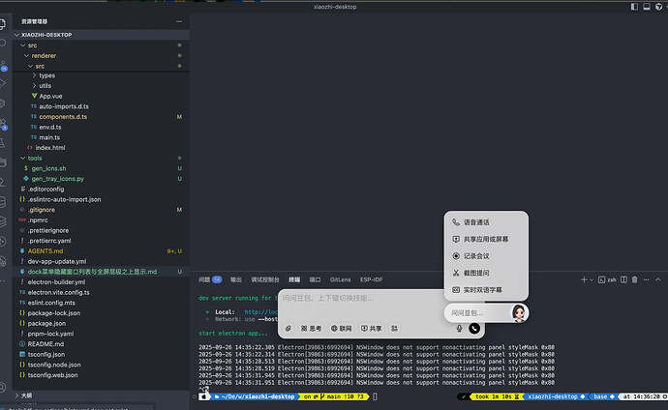Collapse the nested src folder under renderer
The width and height of the screenshot is (668, 410).
[x=101, y=66]
